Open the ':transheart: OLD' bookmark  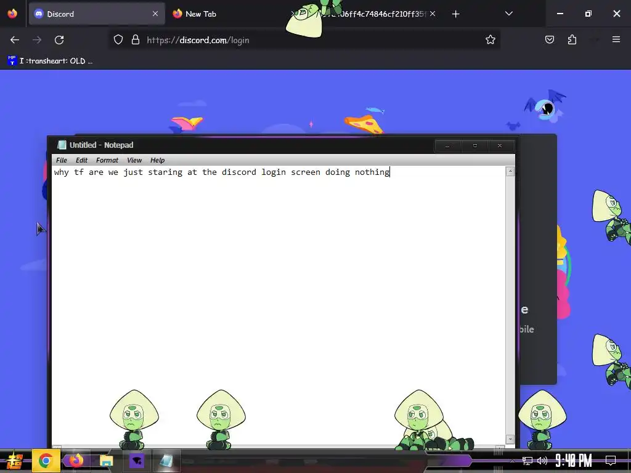pos(51,61)
